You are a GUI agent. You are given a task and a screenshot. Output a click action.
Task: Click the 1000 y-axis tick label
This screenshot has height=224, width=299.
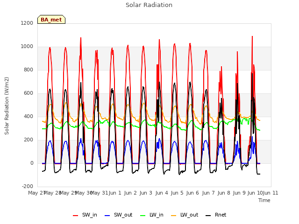27,47
